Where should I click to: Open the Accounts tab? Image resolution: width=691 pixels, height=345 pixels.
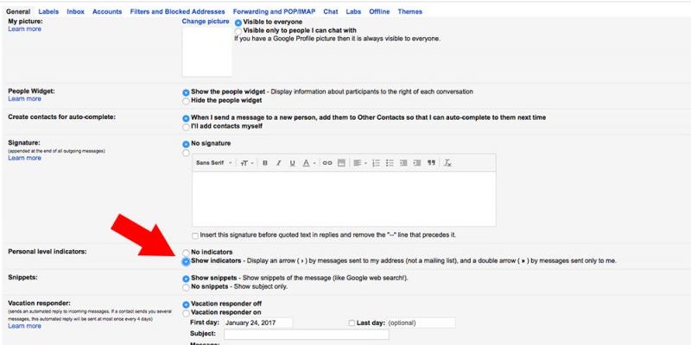pyautogui.click(x=107, y=12)
